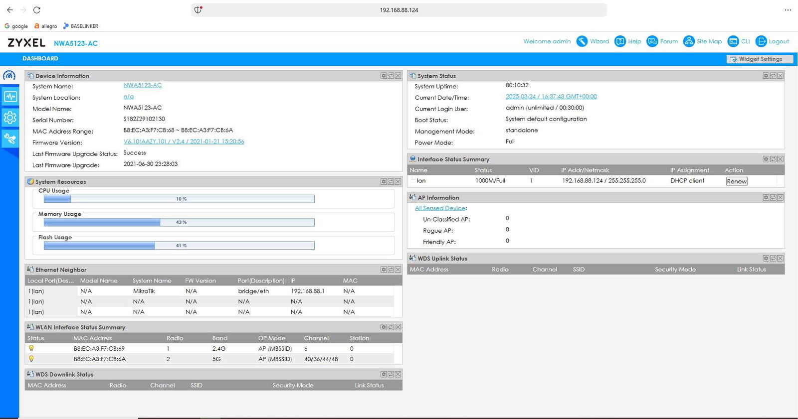
Task: Reload the browser page
Action: (36, 10)
